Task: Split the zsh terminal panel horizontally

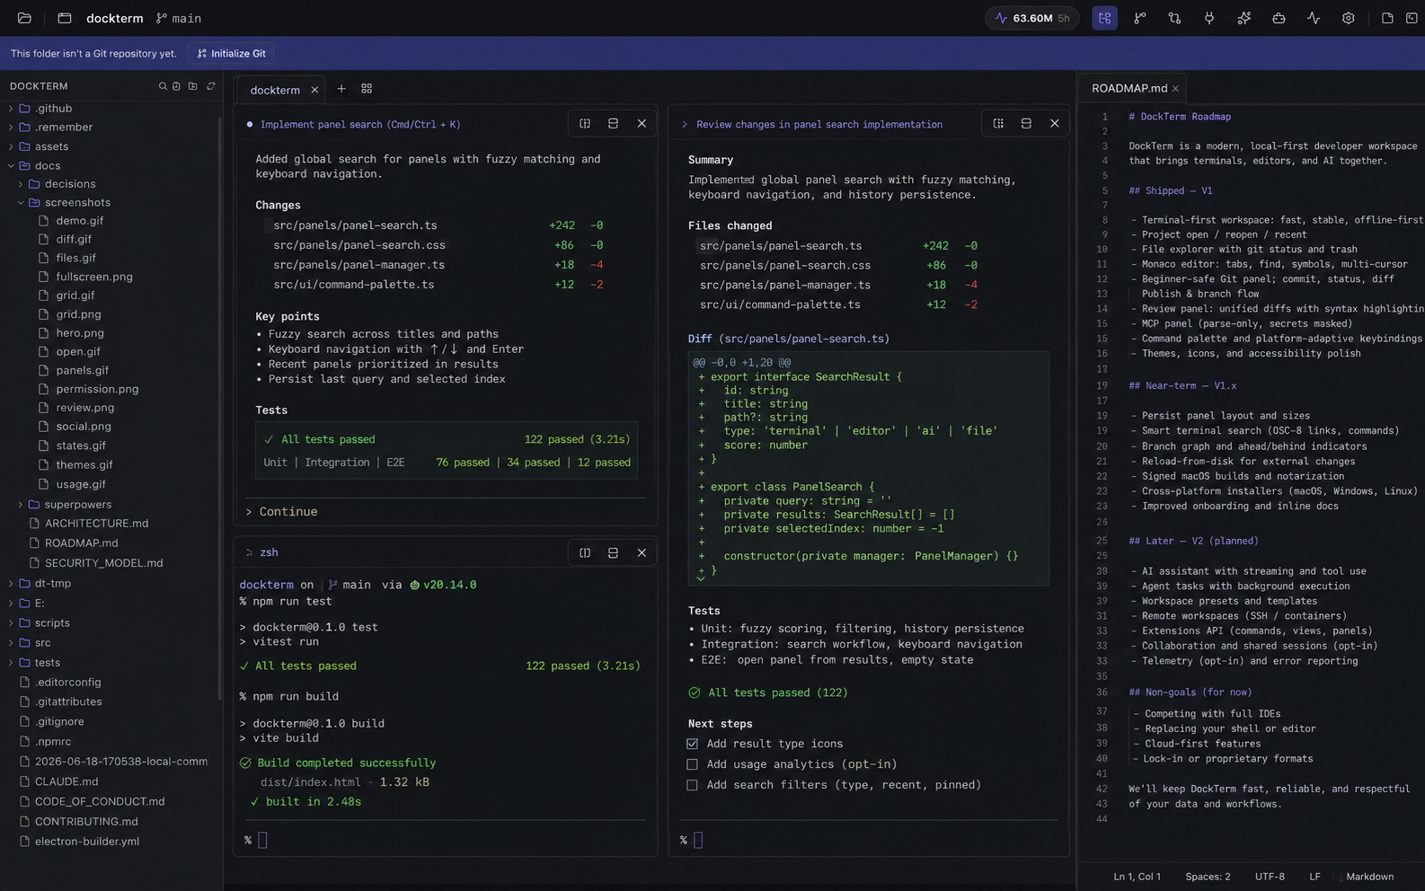Action: coord(613,552)
